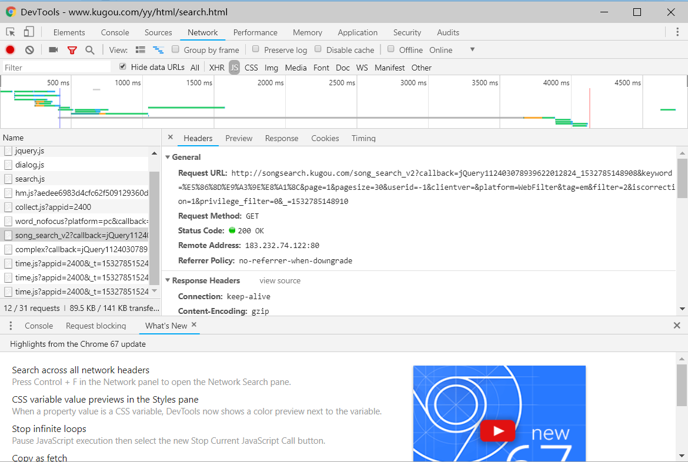This screenshot has width=688, height=462.
Task: Open the Memory panel tab
Action: (x=308, y=32)
